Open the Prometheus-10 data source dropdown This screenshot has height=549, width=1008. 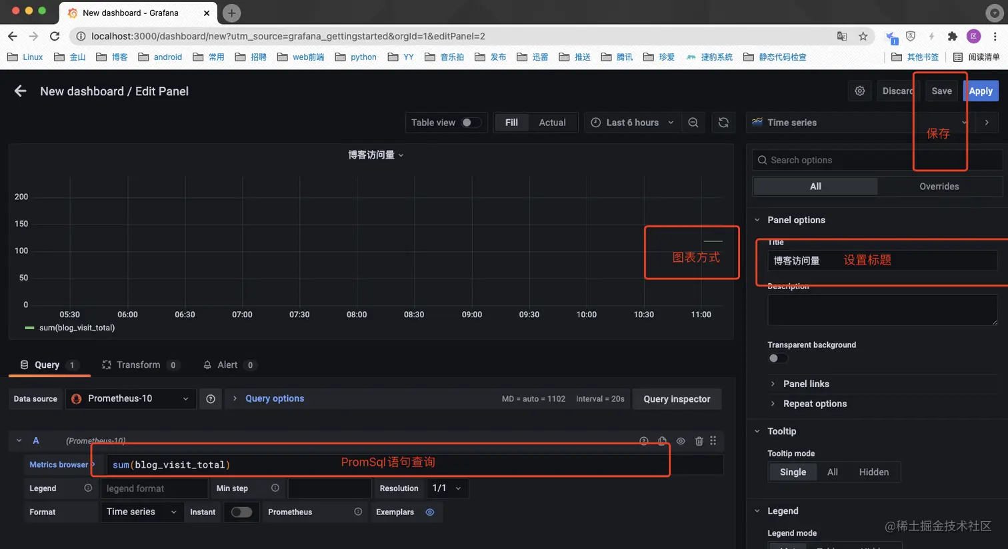pyautogui.click(x=131, y=398)
